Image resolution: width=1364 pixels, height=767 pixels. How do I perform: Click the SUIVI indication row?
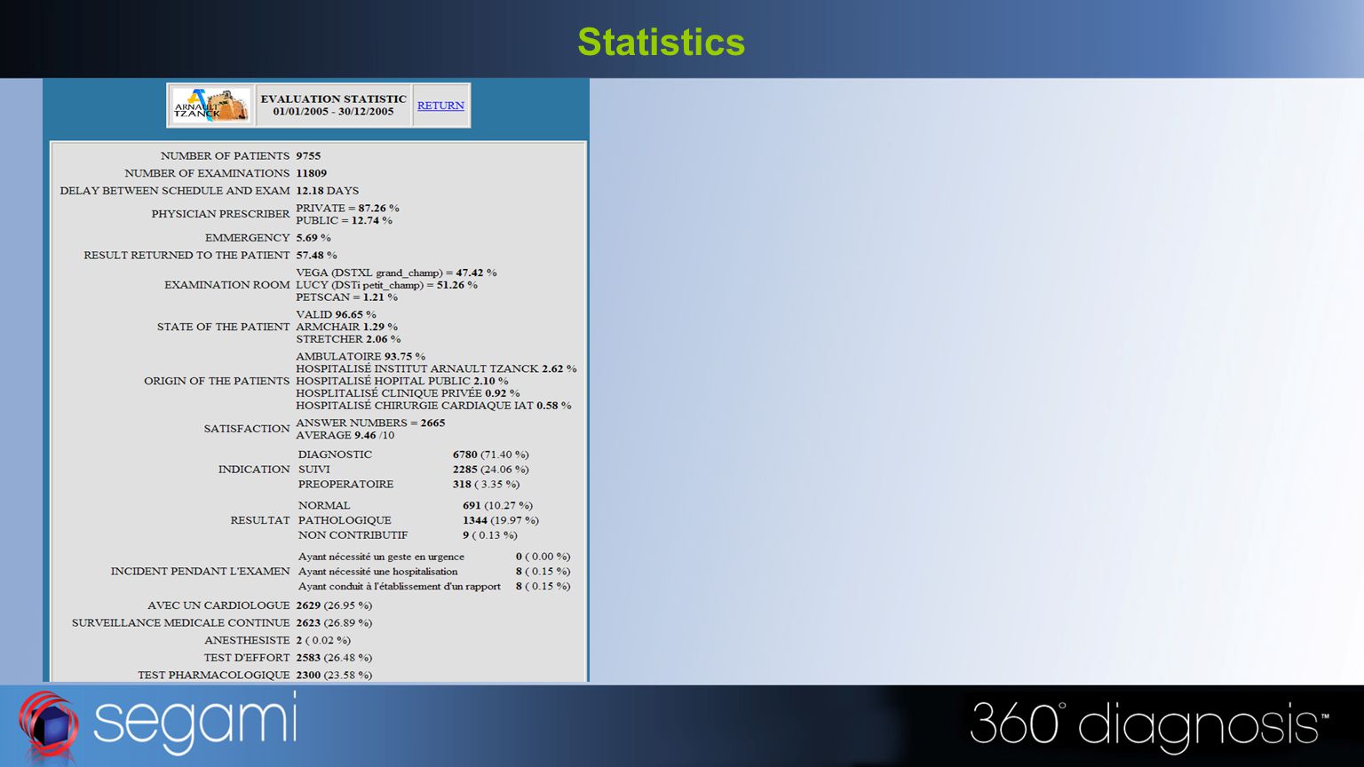(x=413, y=470)
